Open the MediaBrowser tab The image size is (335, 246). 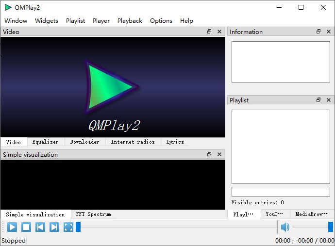pyautogui.click(x=311, y=214)
